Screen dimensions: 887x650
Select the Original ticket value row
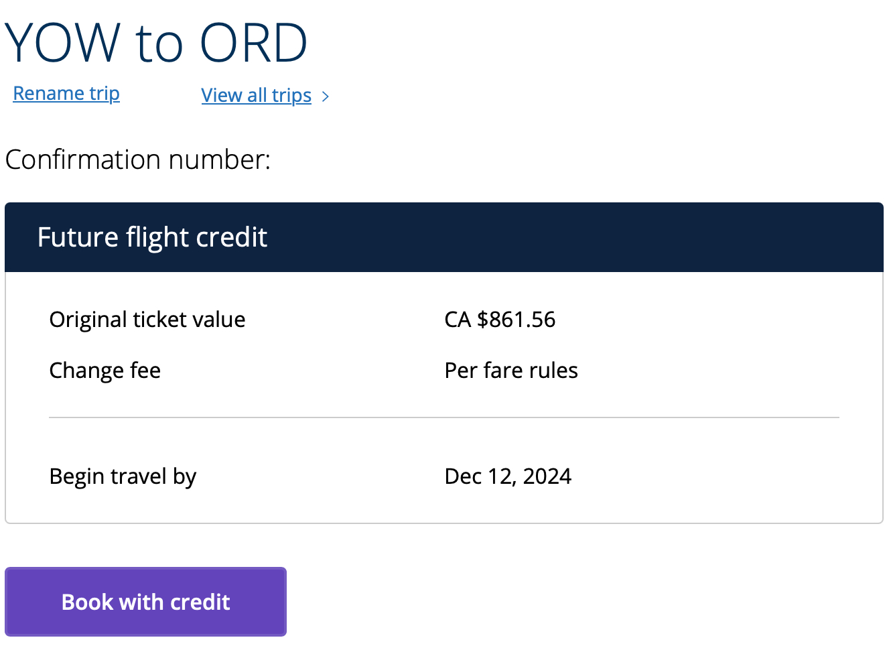coord(147,320)
